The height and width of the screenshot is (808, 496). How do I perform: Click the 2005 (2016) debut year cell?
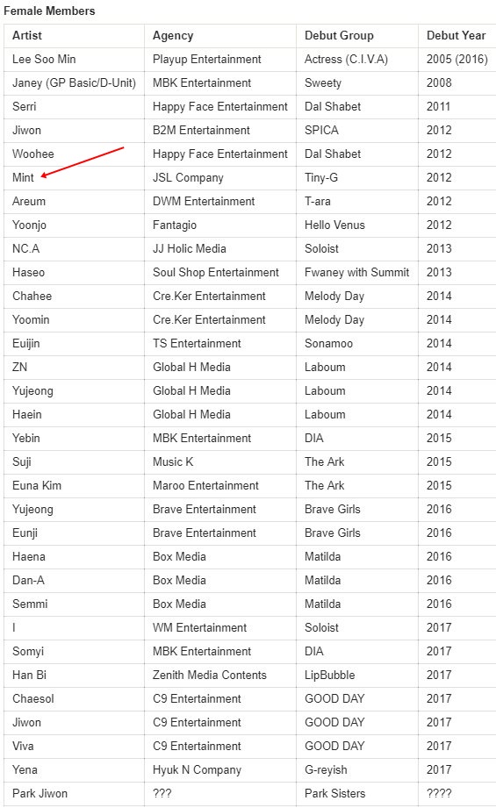pyautogui.click(x=456, y=60)
